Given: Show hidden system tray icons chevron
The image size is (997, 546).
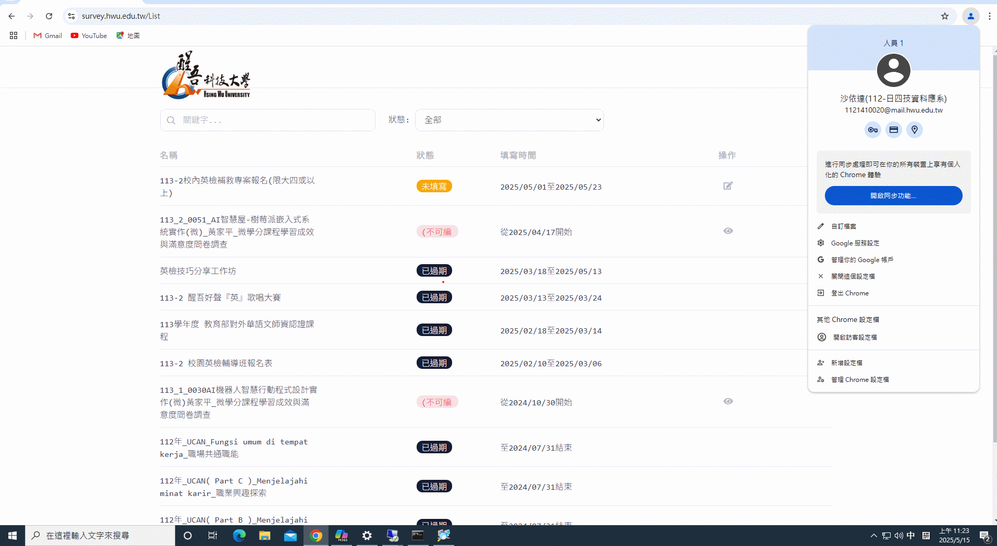Looking at the screenshot, I should 873,536.
